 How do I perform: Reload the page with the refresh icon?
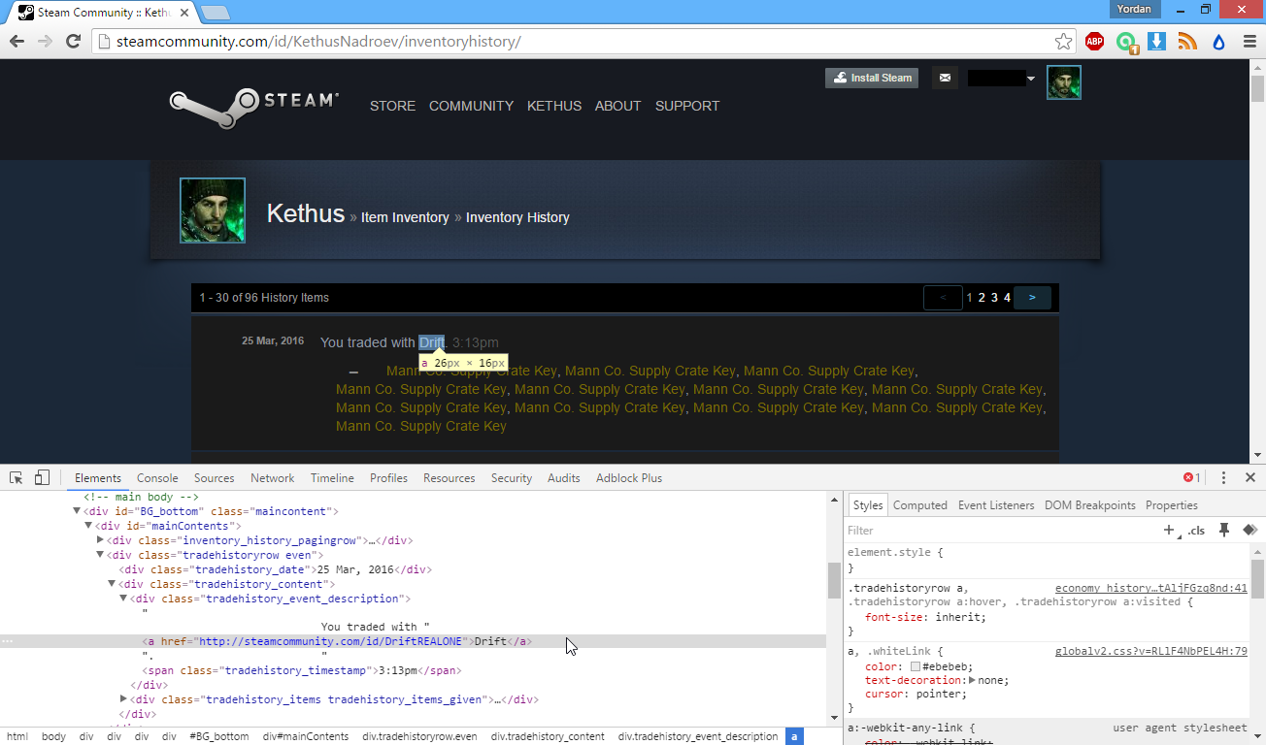73,41
